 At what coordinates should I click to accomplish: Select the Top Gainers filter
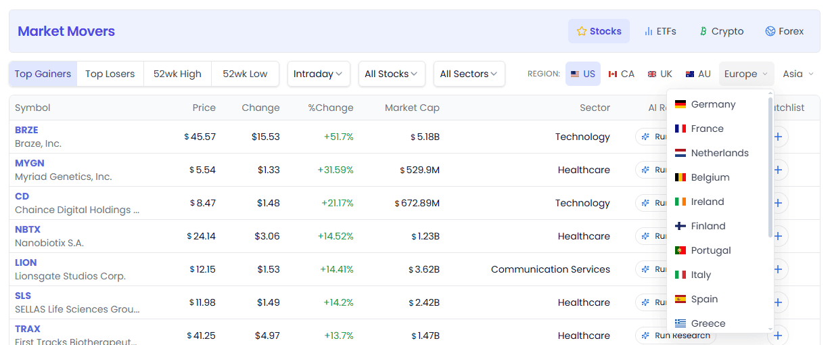pos(43,74)
